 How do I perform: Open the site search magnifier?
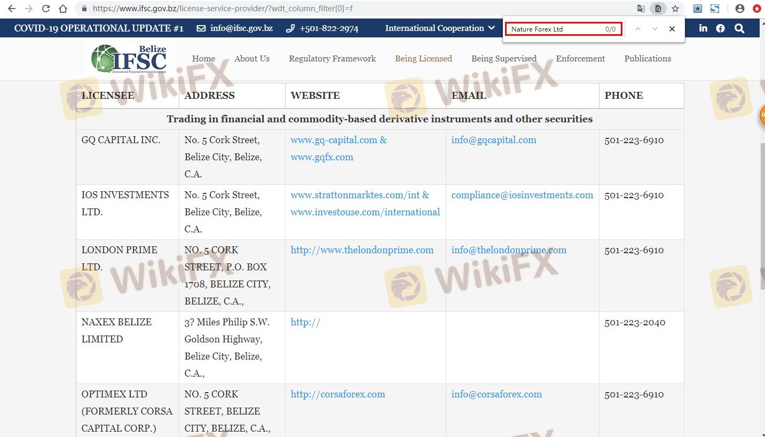tap(739, 28)
